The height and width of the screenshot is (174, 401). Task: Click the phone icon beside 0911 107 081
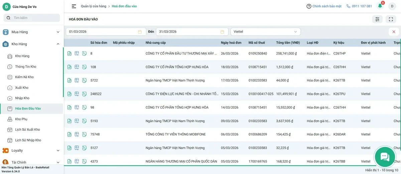tap(349, 6)
